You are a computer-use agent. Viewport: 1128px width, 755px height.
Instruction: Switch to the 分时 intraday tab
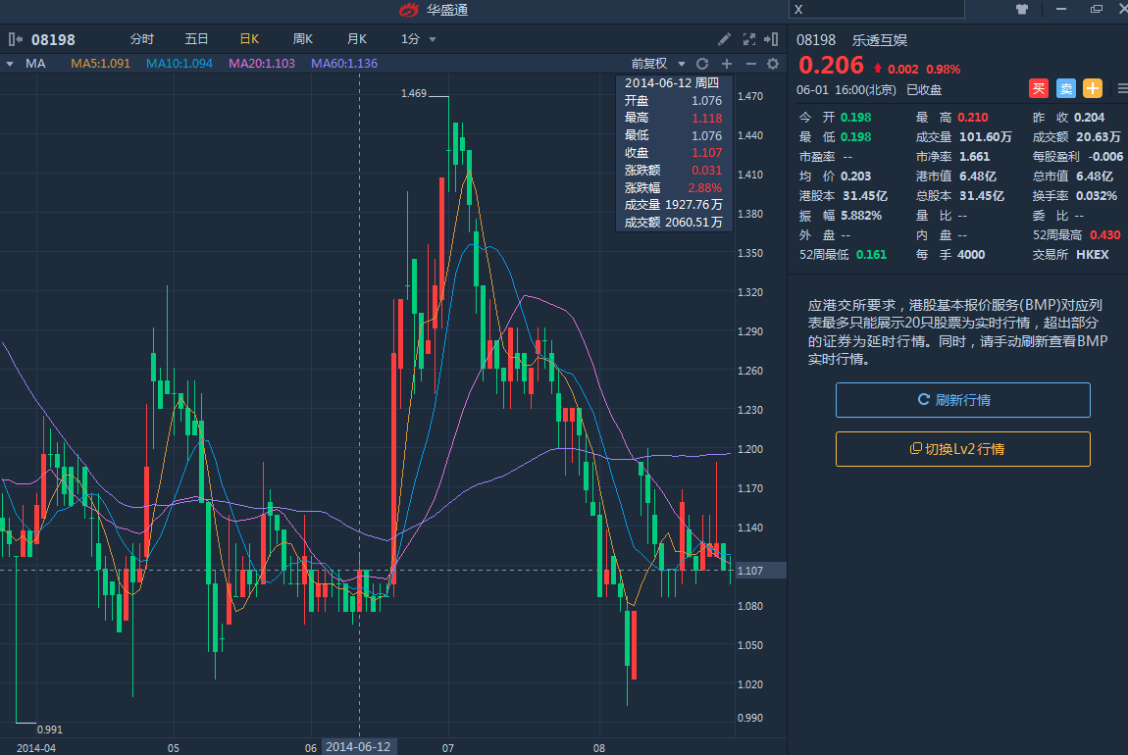(x=142, y=39)
